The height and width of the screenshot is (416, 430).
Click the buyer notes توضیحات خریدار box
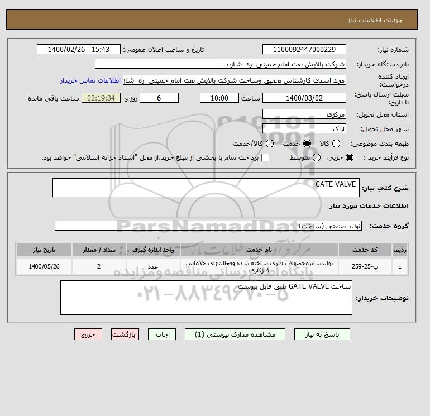pyautogui.click(x=206, y=298)
